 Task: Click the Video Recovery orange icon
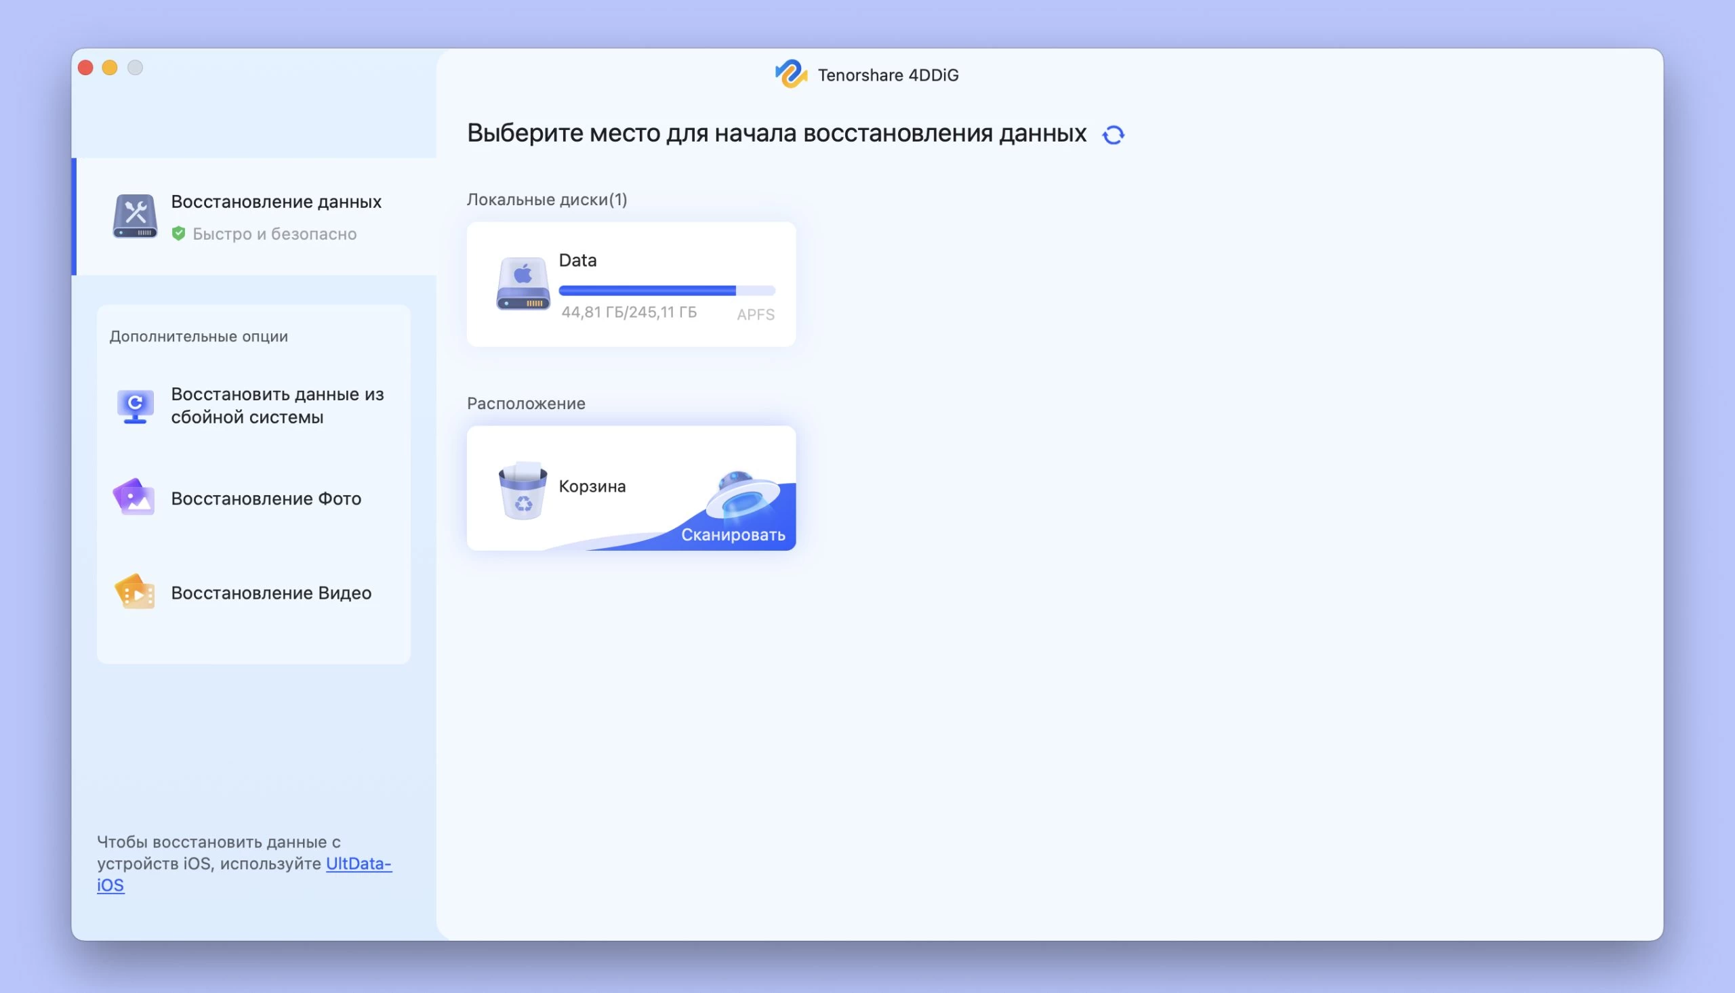135,592
